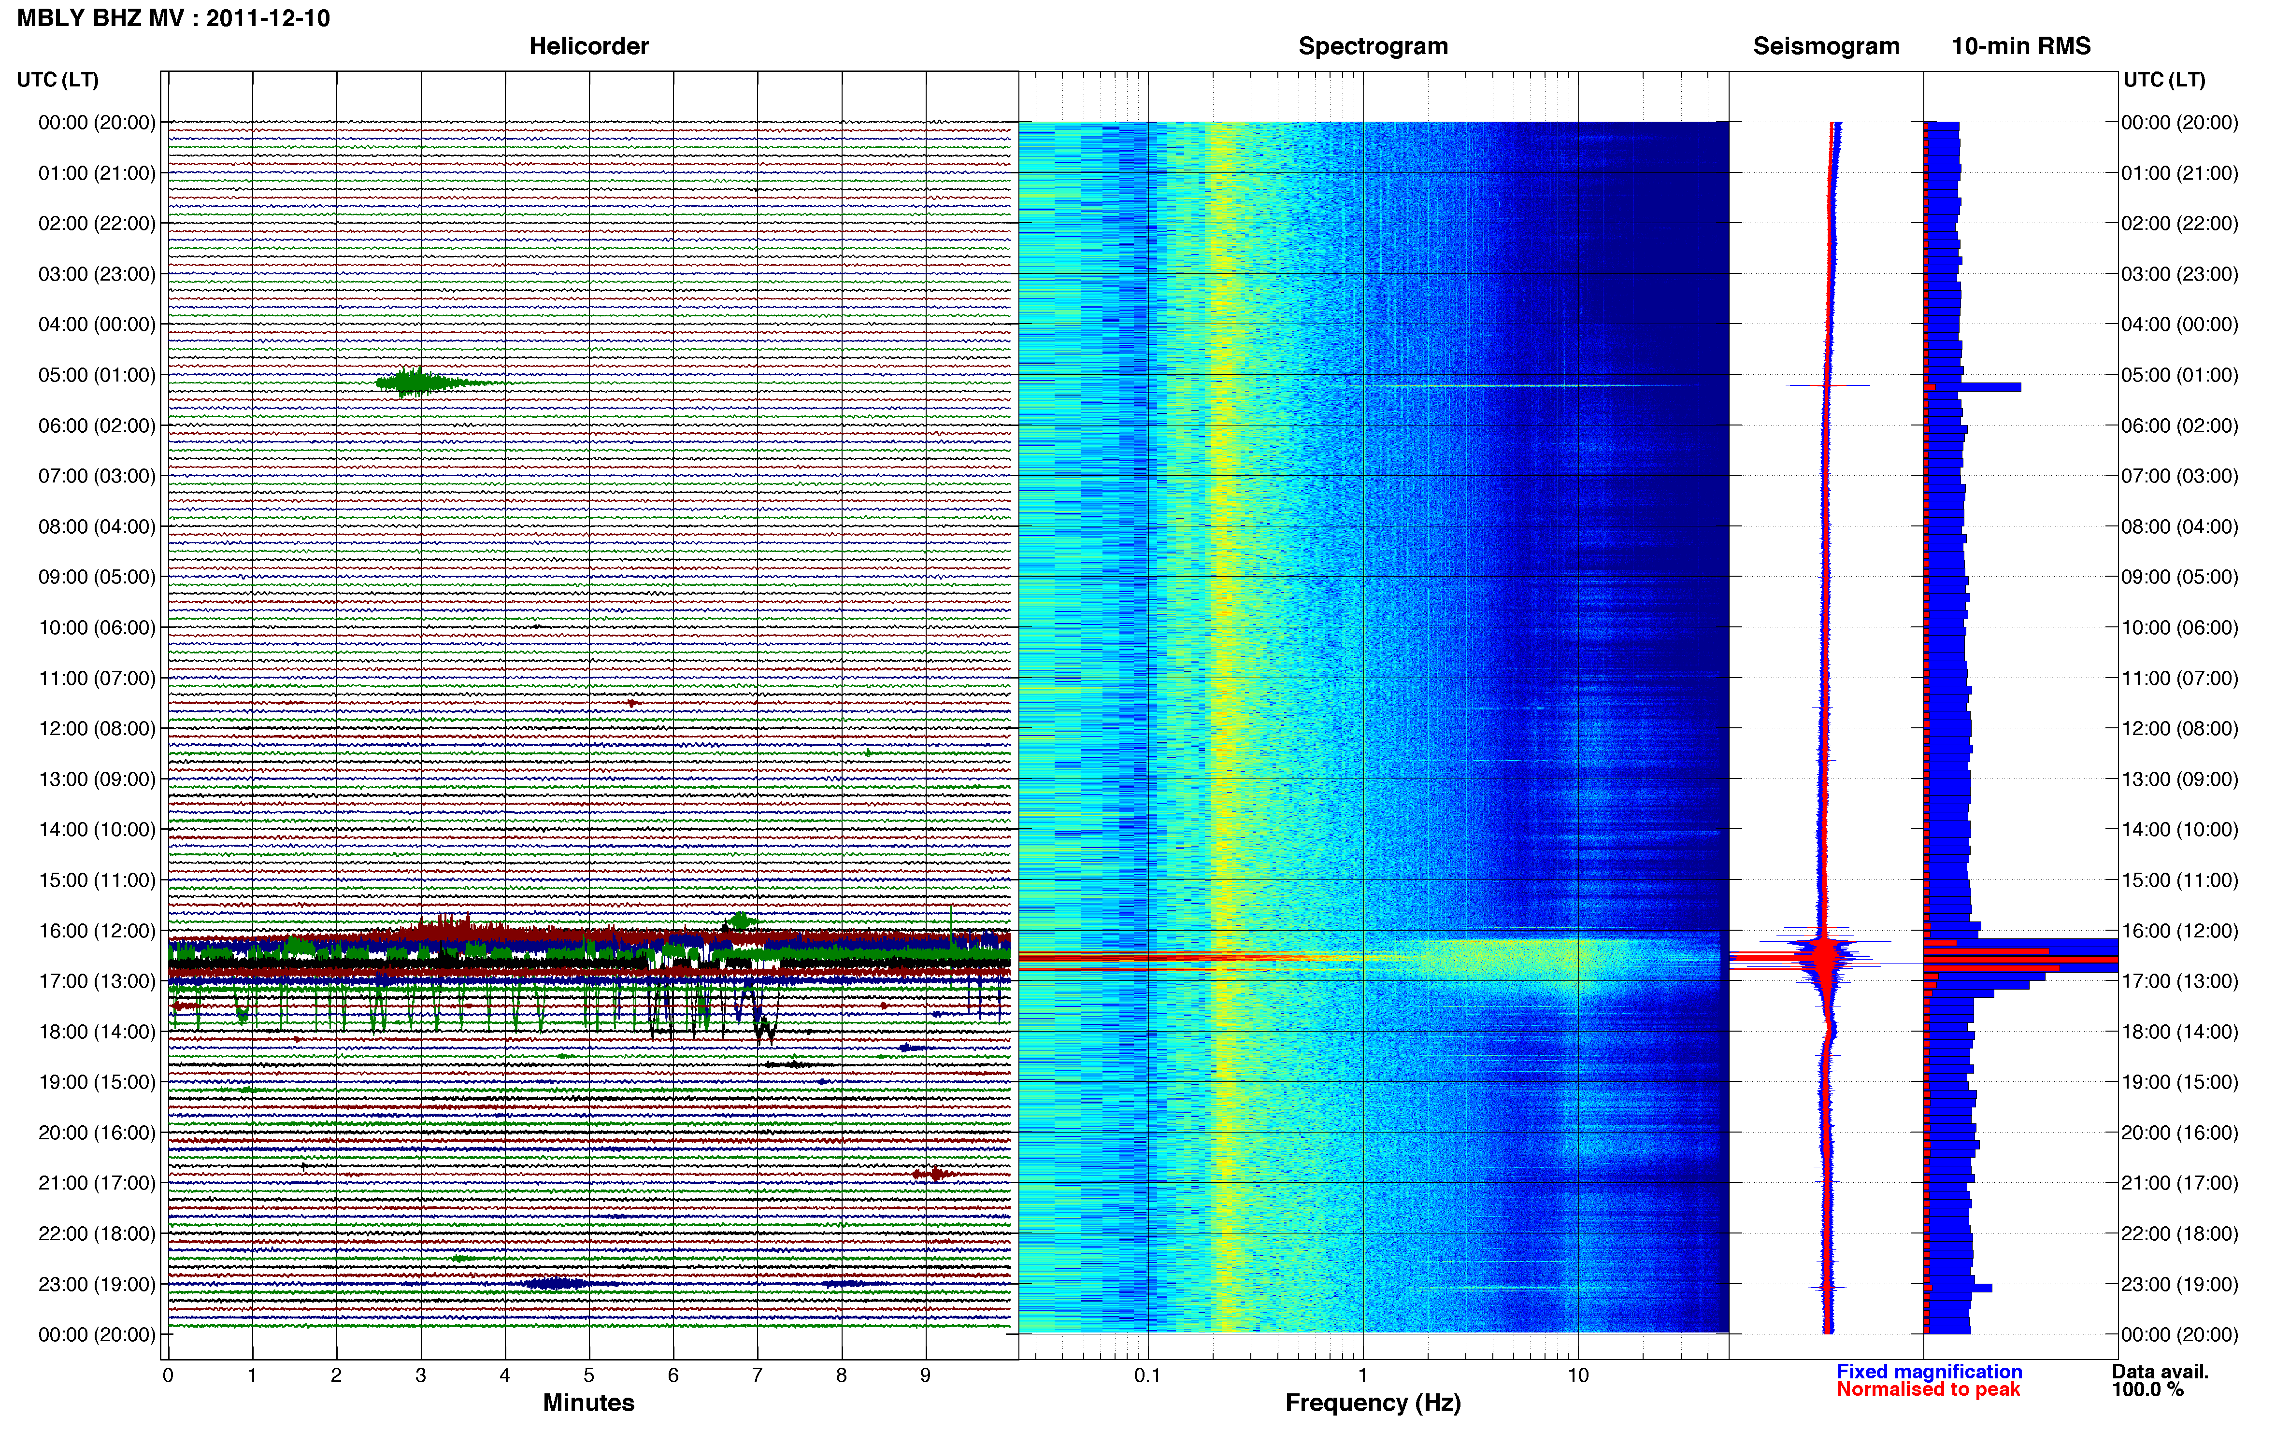The width and height of the screenshot is (2290, 1431).
Task: Click minute tick '0' on Helicorder axis
Action: (168, 1375)
